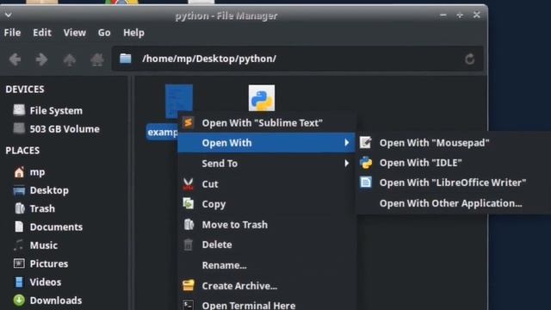Image resolution: width=551 pixels, height=310 pixels.
Task: Expand the Send To submenu arrow
Action: click(x=346, y=163)
